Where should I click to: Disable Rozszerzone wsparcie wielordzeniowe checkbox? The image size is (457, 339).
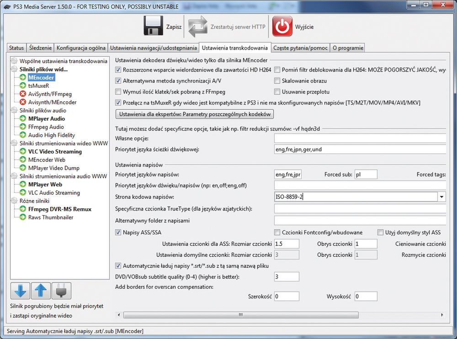click(x=118, y=69)
